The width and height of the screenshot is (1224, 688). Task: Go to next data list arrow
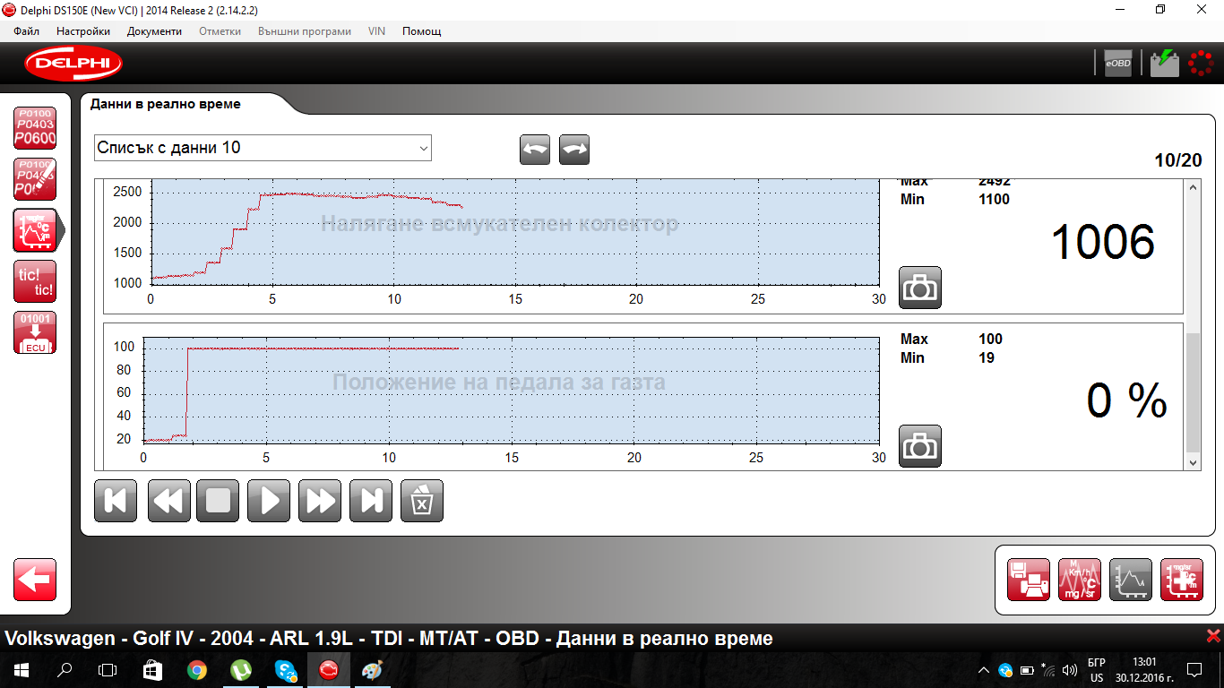point(574,150)
